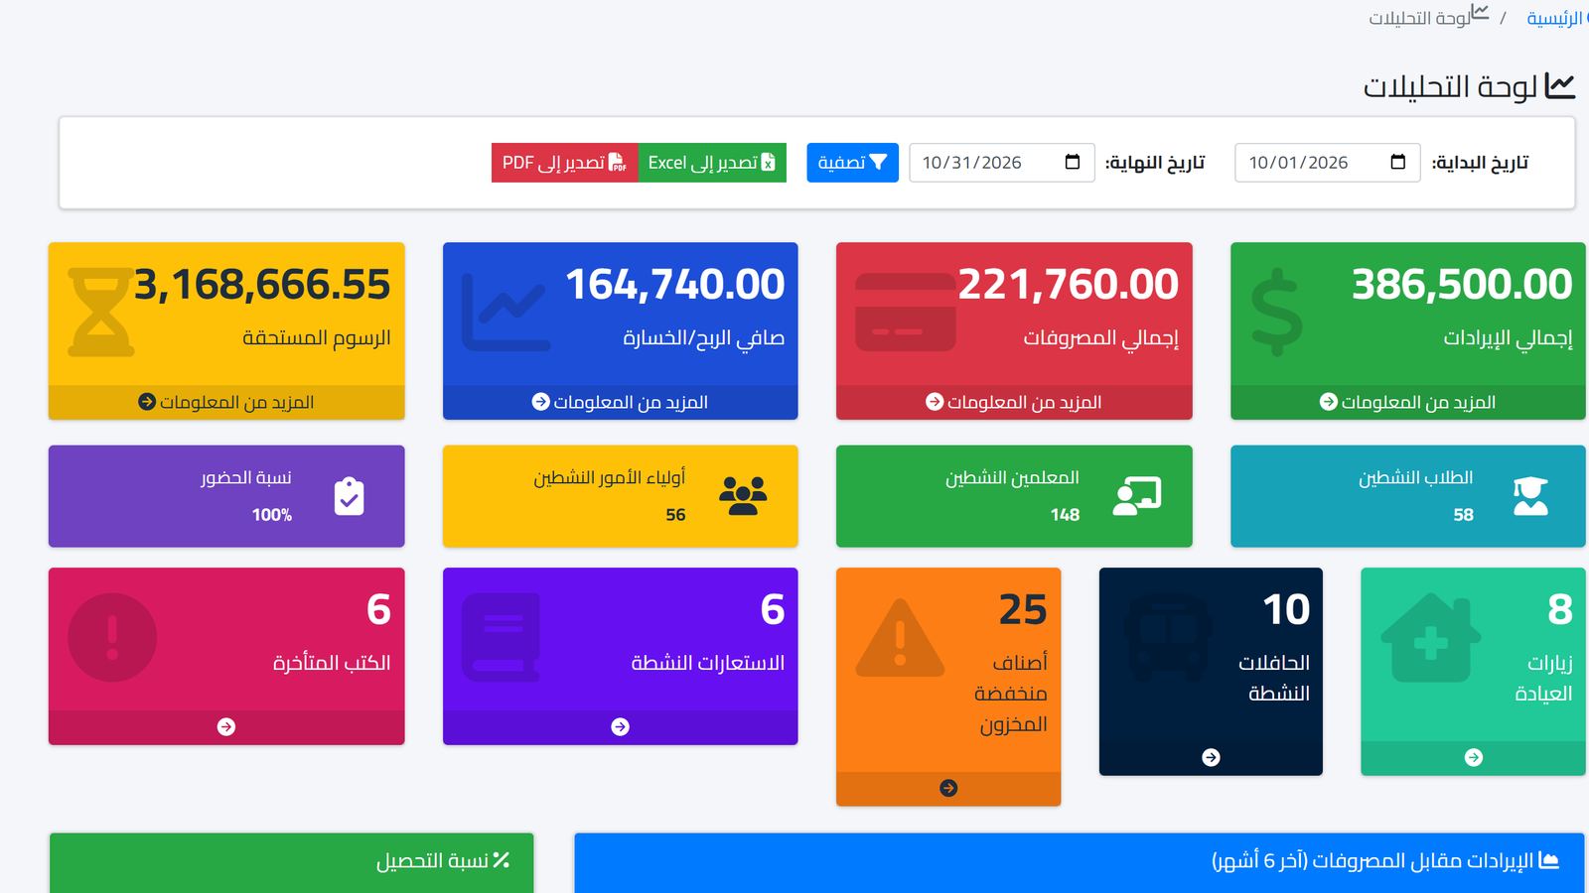Click the الإيرادات مقابل المصروفات chart header

(x=1079, y=861)
